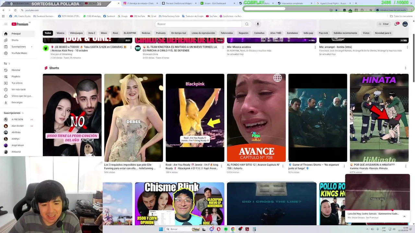Open options for the HINATA short
Screen dimensions: 415x233
406,166
